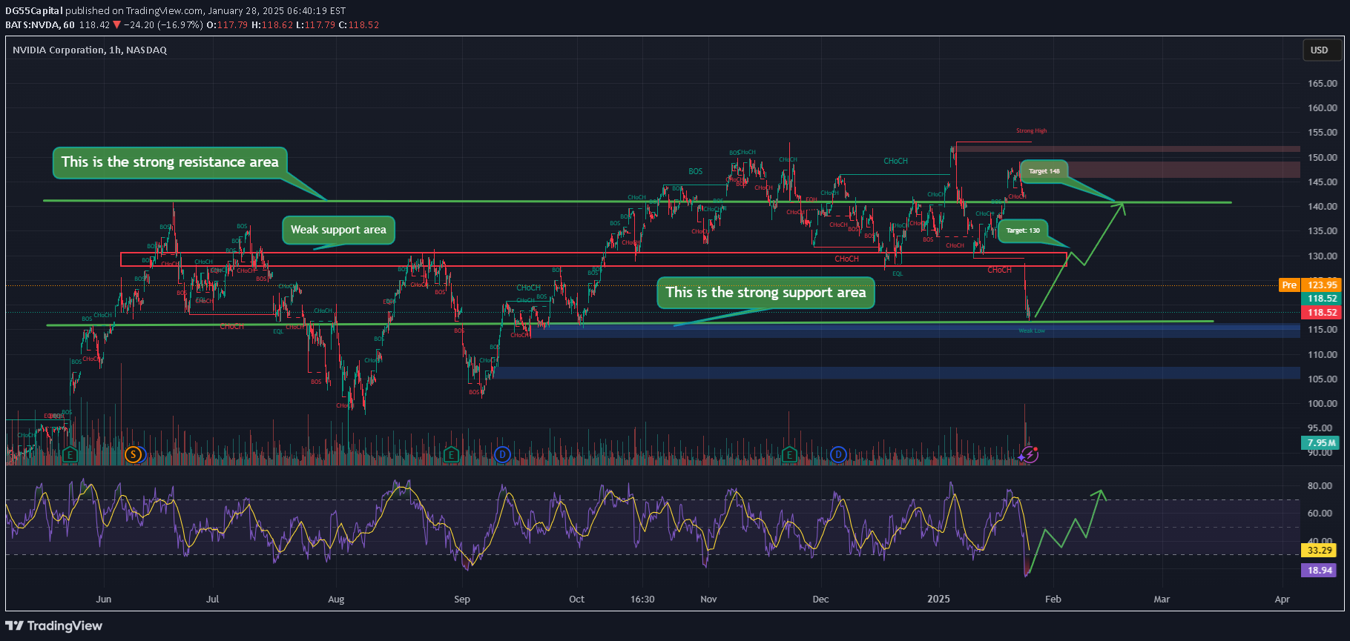Click the earnings E marker before December
The width and height of the screenshot is (1350, 641).
(789, 454)
